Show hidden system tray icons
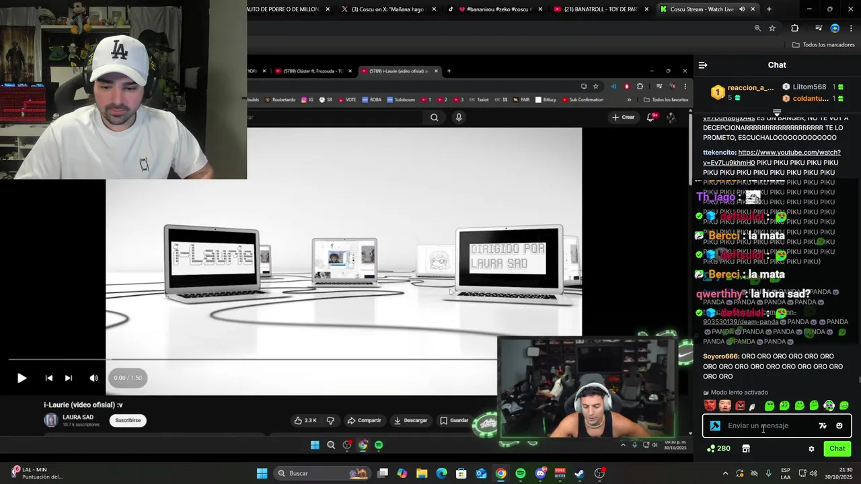The width and height of the screenshot is (861, 484). point(725,473)
